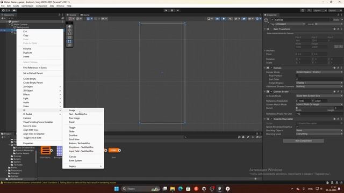Click the Pause button

click(172, 11)
